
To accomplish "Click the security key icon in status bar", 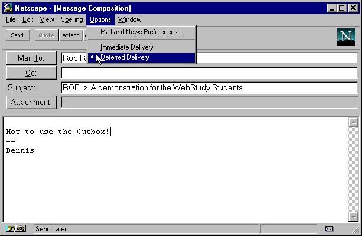I will [16, 228].
